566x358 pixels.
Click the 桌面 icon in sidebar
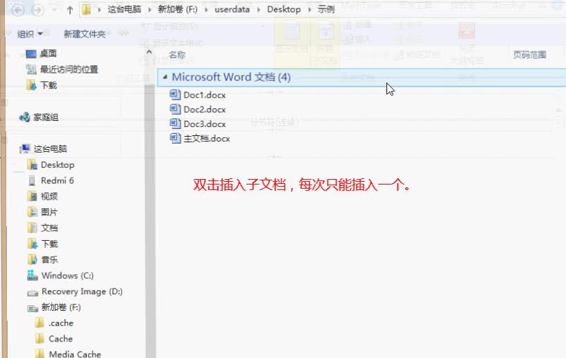31,53
